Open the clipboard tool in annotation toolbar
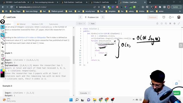The image size is (183, 103). click(x=3, y=67)
